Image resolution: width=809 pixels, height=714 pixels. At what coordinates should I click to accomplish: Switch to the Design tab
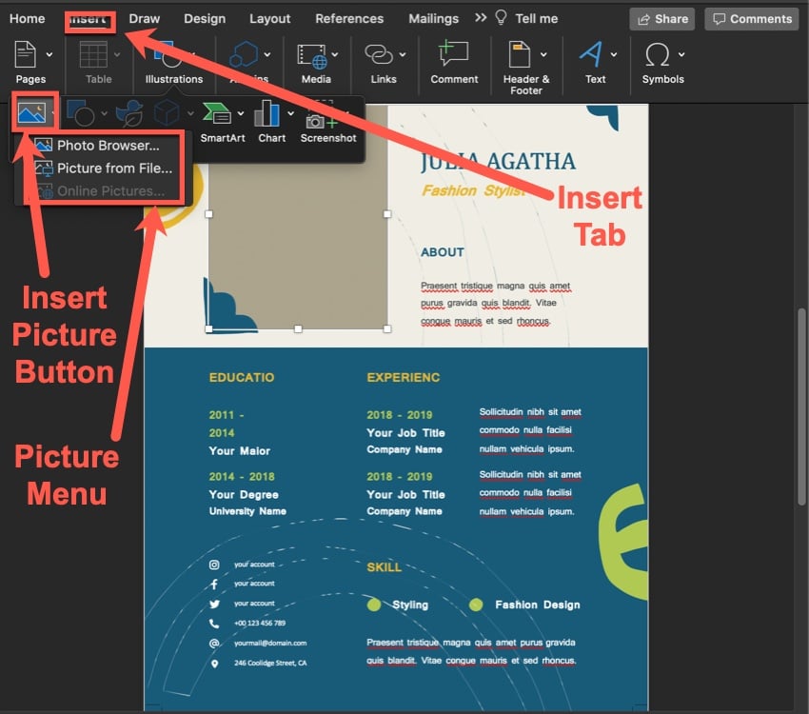(205, 17)
